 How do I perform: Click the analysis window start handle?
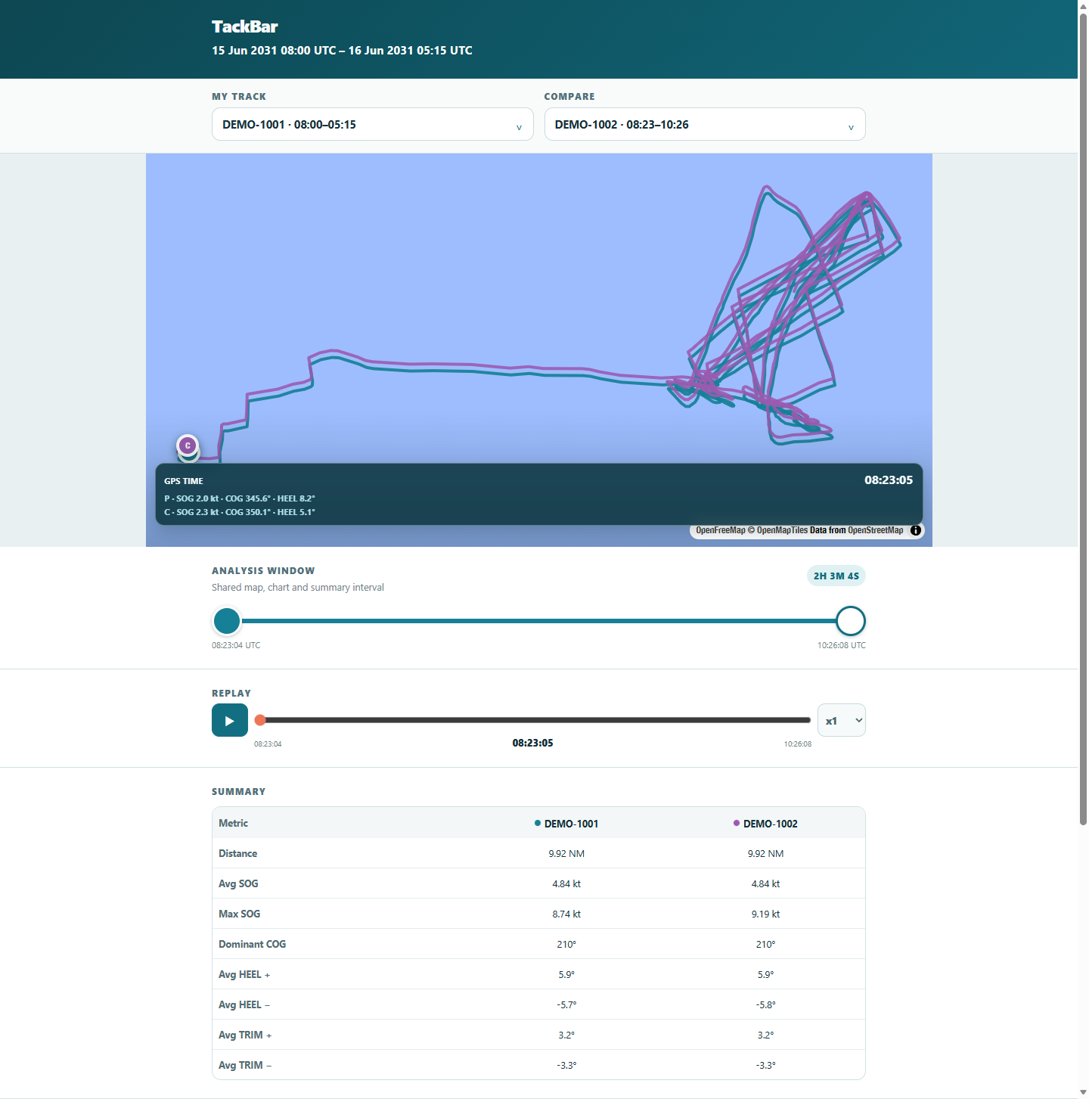tap(227, 621)
